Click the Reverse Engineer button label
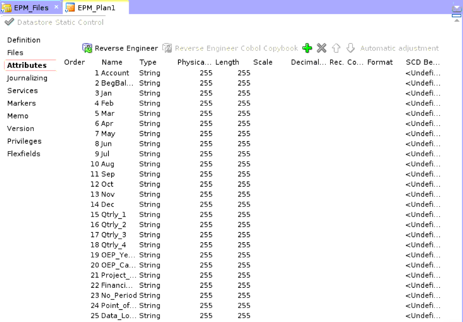Image resolution: width=463 pixels, height=322 pixels. pyautogui.click(x=126, y=48)
